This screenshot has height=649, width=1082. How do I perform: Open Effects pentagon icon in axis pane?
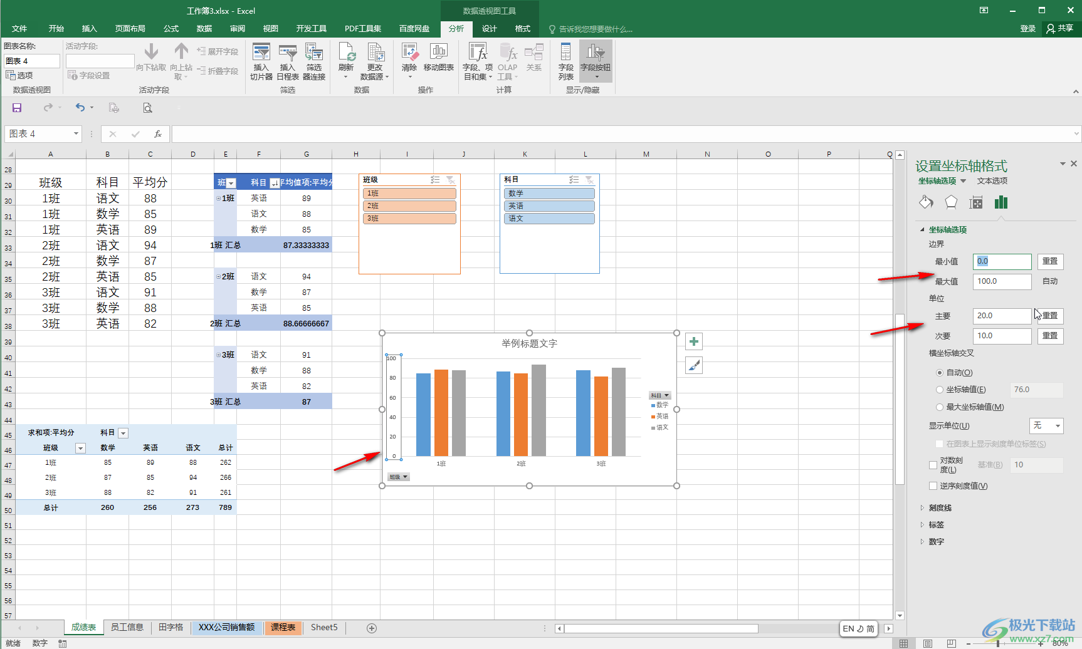pyautogui.click(x=951, y=202)
